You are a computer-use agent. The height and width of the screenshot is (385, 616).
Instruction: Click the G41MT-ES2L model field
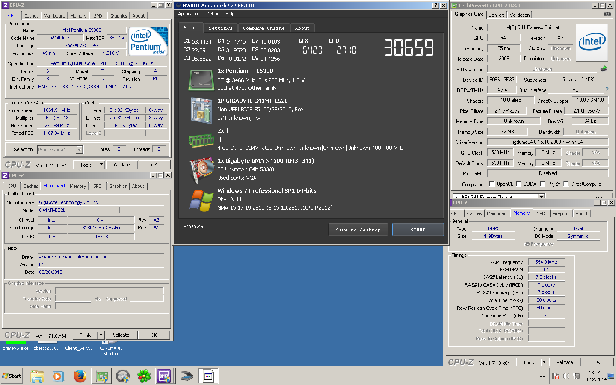point(78,210)
